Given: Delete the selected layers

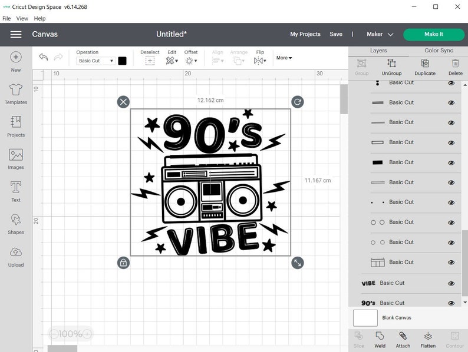Looking at the screenshot, I should (455, 67).
